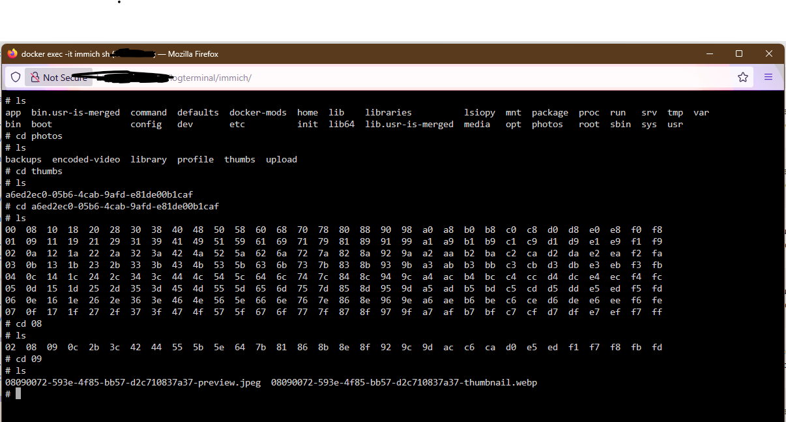
Task: Click the 'cd photos' command line
Action: pos(34,136)
